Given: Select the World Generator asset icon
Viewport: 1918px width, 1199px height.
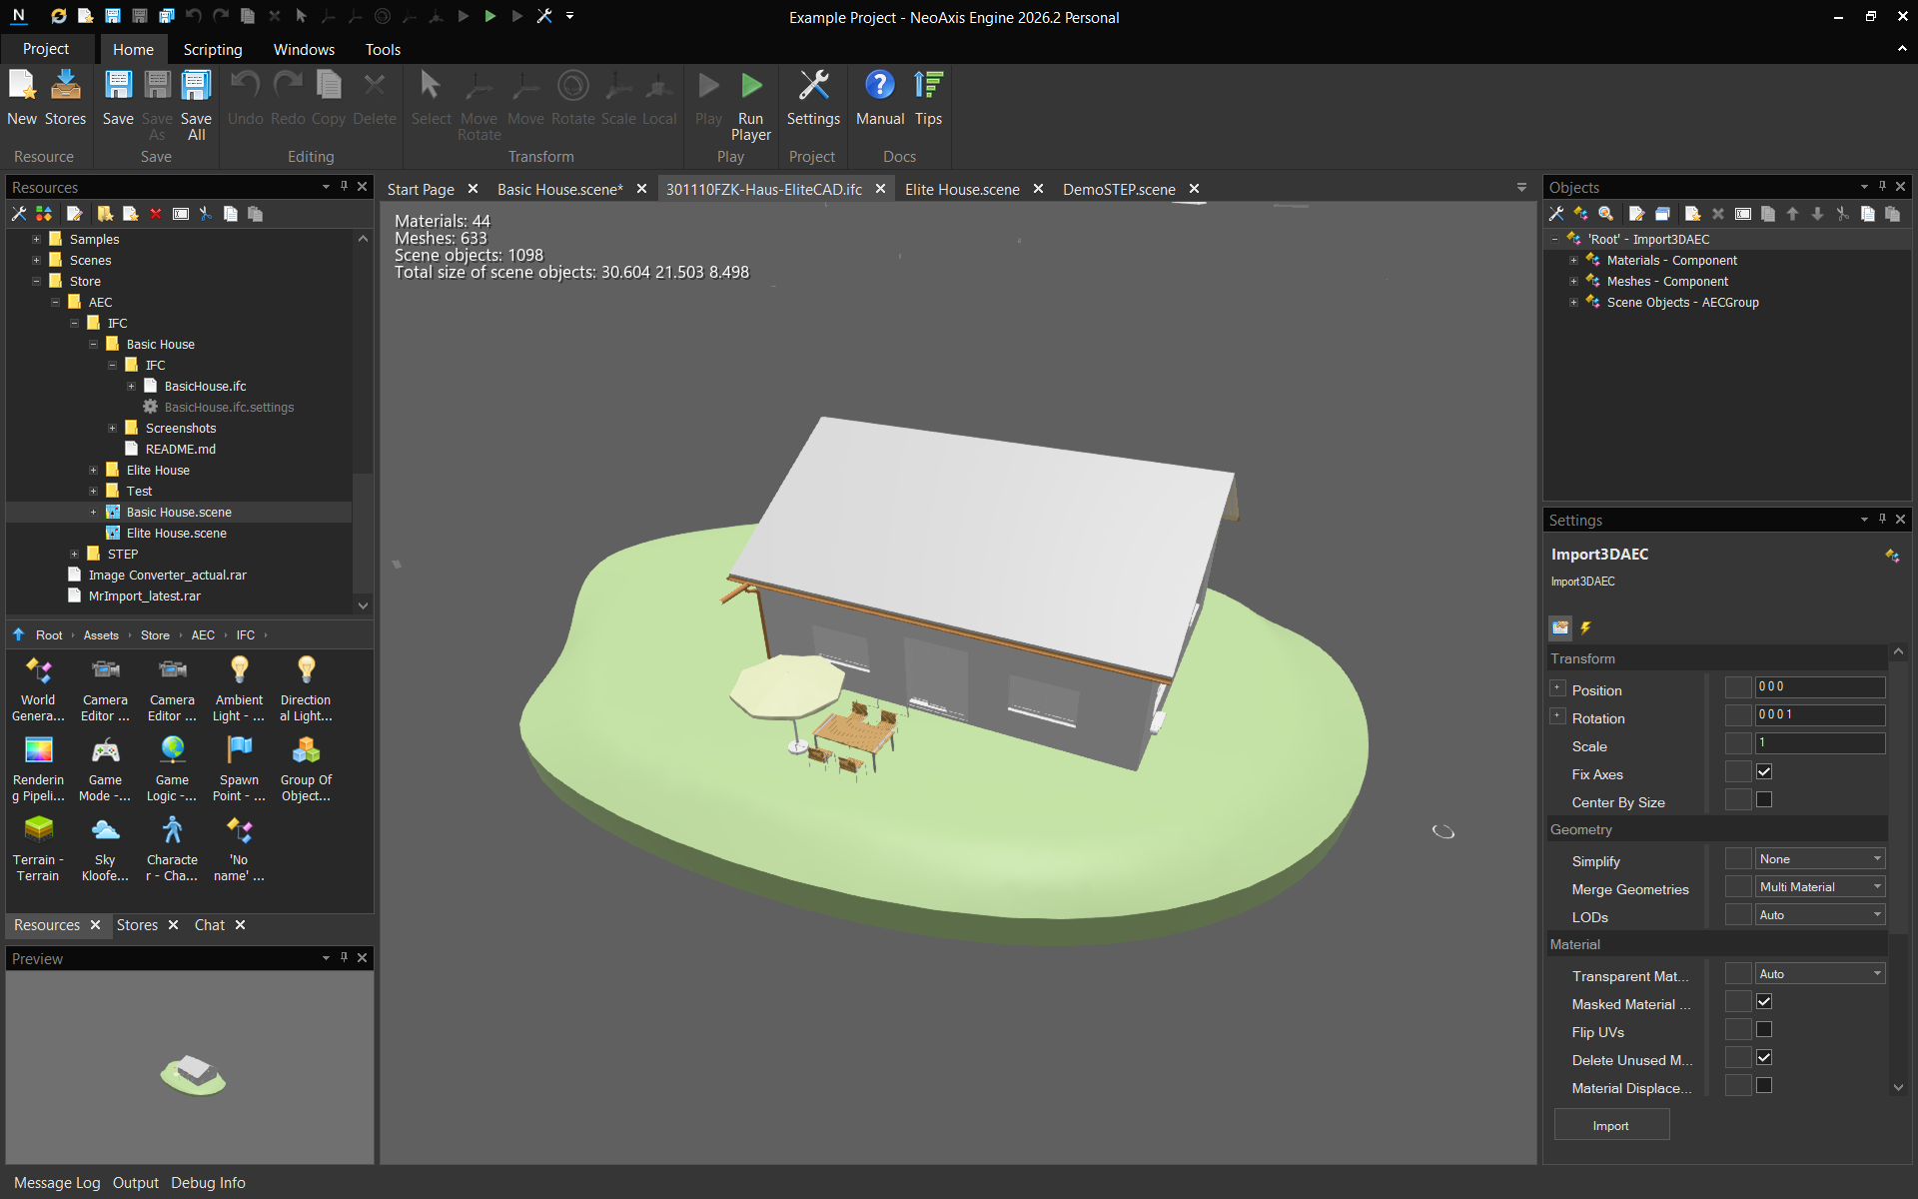Looking at the screenshot, I should coord(38,669).
